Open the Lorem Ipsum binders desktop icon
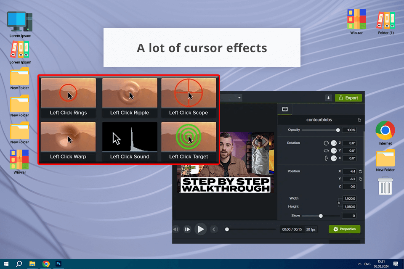This screenshot has height=269, width=404. (x=20, y=53)
